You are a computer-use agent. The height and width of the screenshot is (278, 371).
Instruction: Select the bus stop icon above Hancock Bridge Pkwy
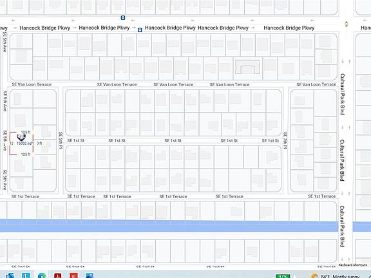pos(123,17)
